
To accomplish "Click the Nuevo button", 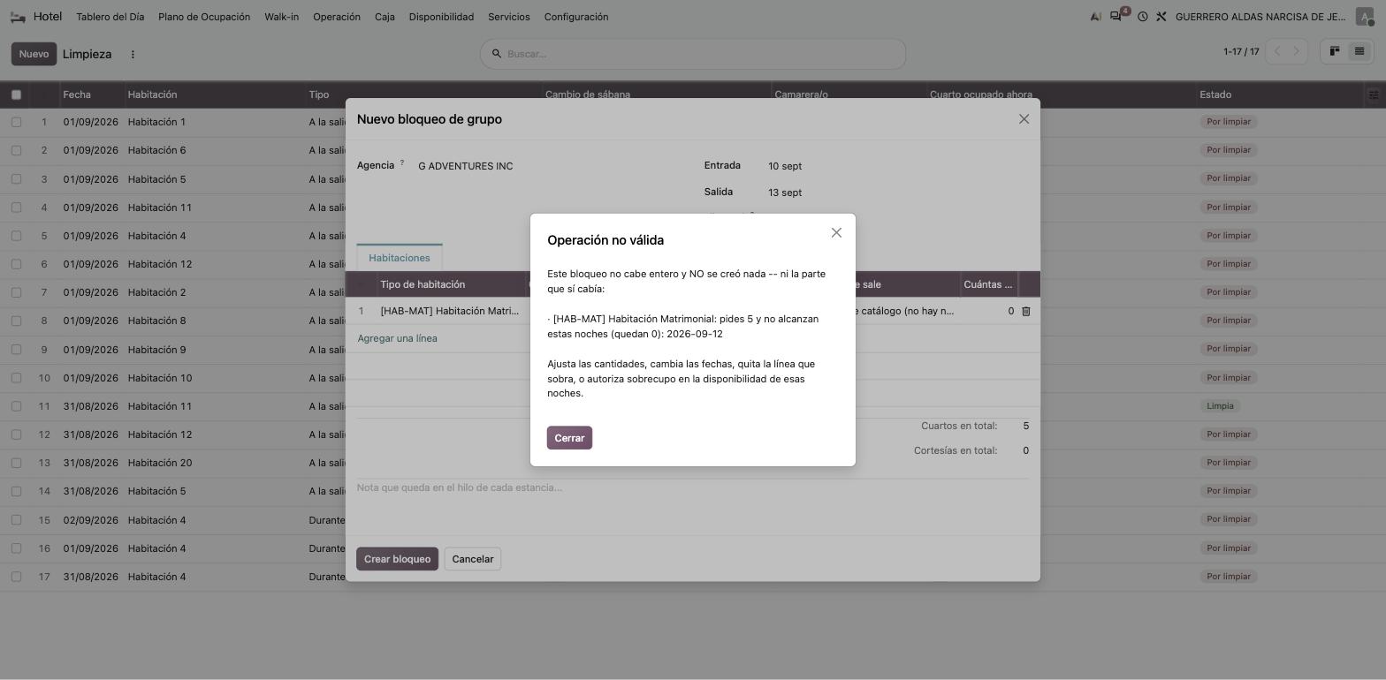I will 34,54.
